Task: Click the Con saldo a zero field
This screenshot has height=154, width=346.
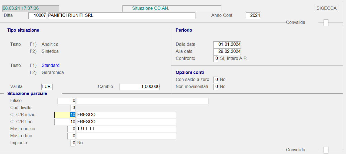Action: coord(215,80)
